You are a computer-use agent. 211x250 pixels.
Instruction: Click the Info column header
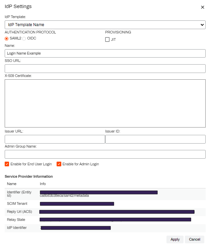click(x=43, y=184)
